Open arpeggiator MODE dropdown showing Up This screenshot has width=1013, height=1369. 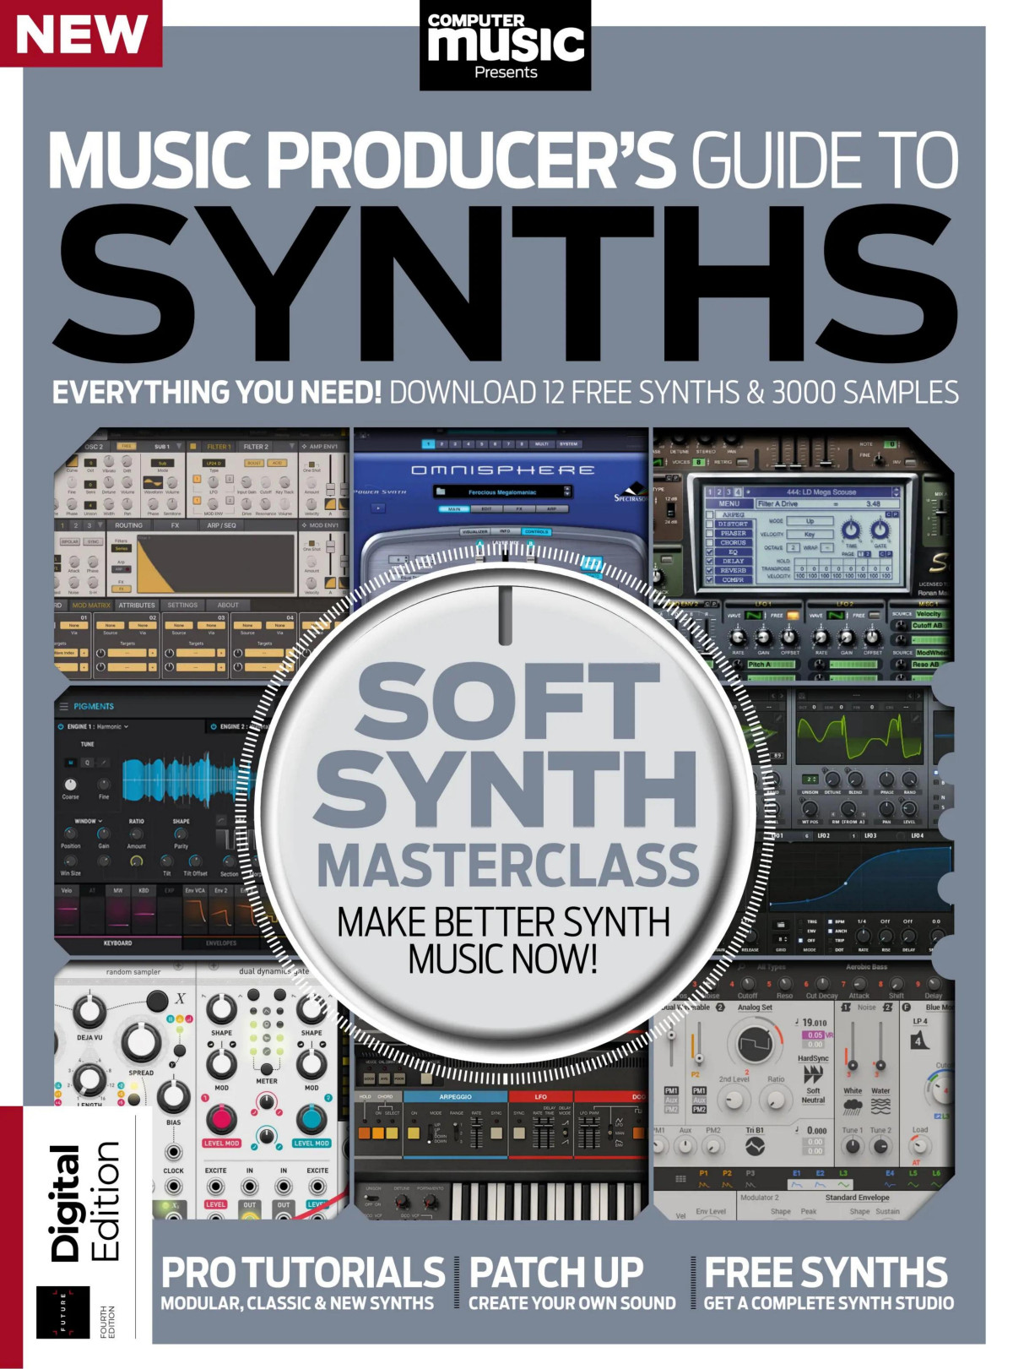pyautogui.click(x=810, y=521)
